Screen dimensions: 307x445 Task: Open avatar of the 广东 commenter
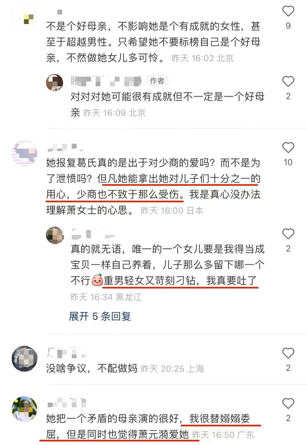click(25, 409)
